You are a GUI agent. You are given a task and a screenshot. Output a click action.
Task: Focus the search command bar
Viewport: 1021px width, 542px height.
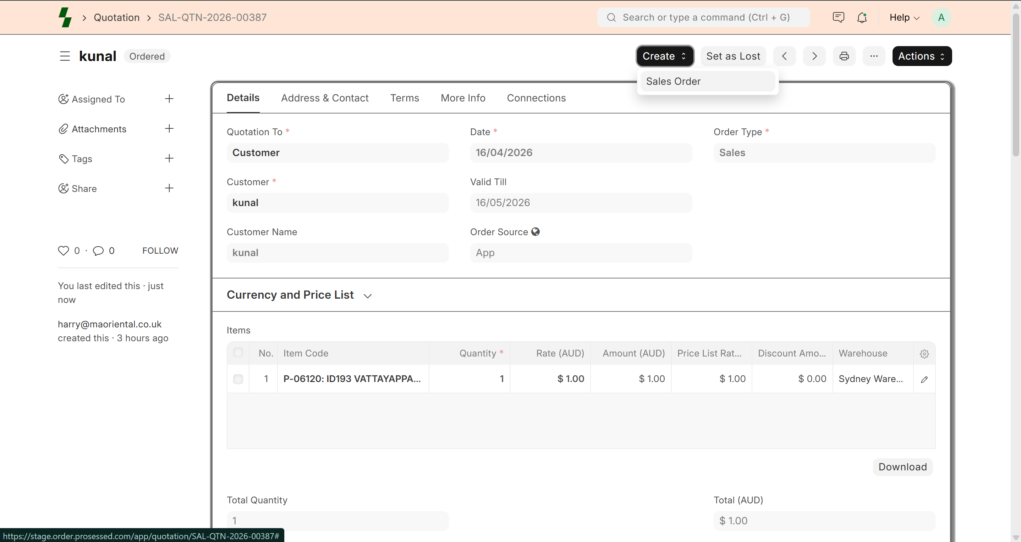click(x=703, y=17)
